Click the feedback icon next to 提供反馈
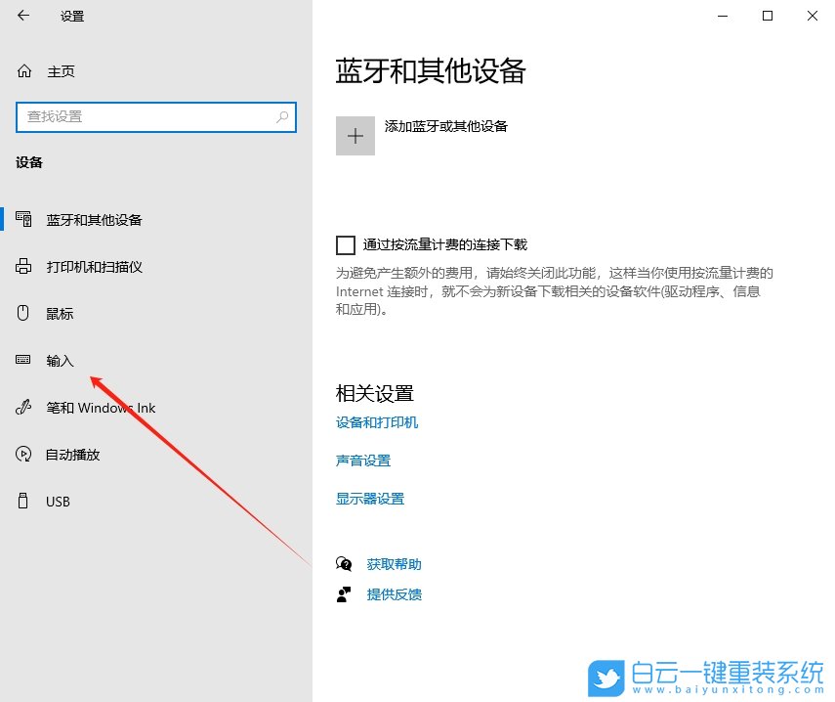The height and width of the screenshot is (702, 835). 344,593
